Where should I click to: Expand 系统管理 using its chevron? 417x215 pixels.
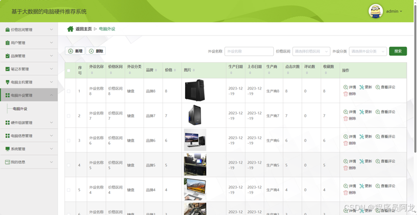click(x=51, y=149)
